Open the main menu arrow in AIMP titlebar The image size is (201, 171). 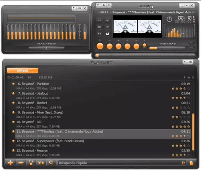[98, 5]
